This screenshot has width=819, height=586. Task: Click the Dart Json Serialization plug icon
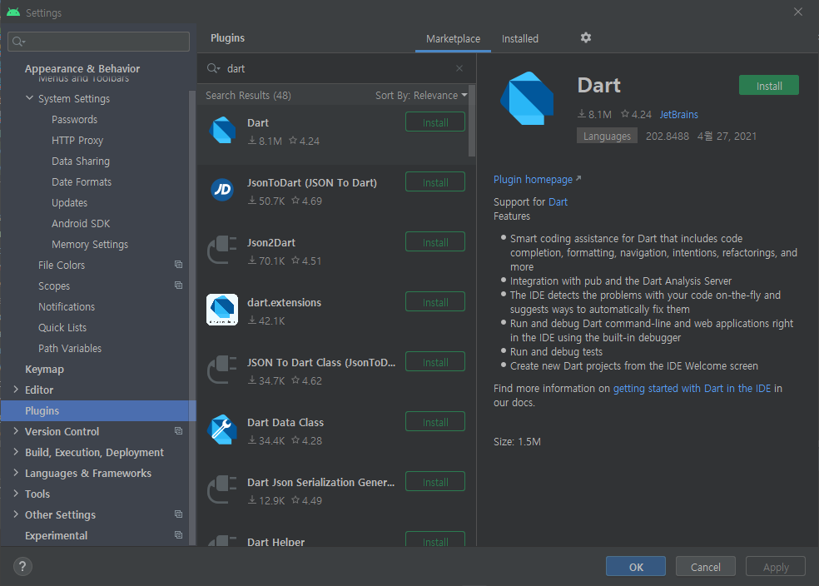click(x=222, y=490)
